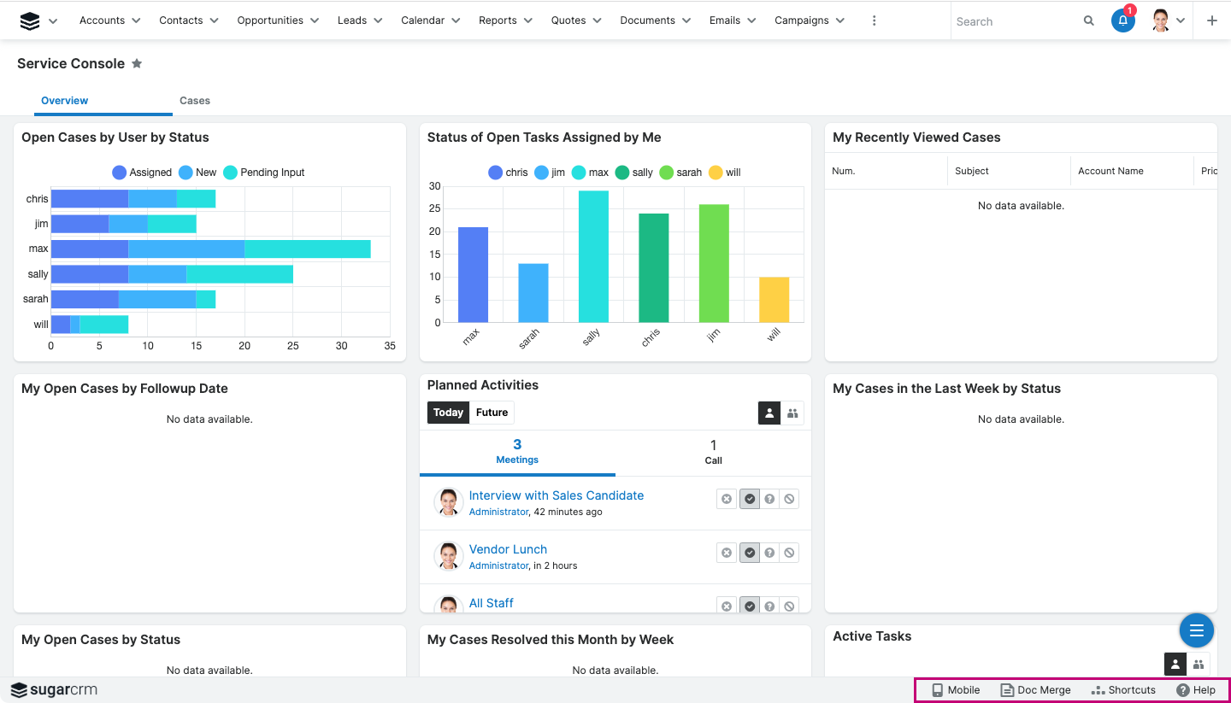Switch to the Cases tab

(x=195, y=101)
